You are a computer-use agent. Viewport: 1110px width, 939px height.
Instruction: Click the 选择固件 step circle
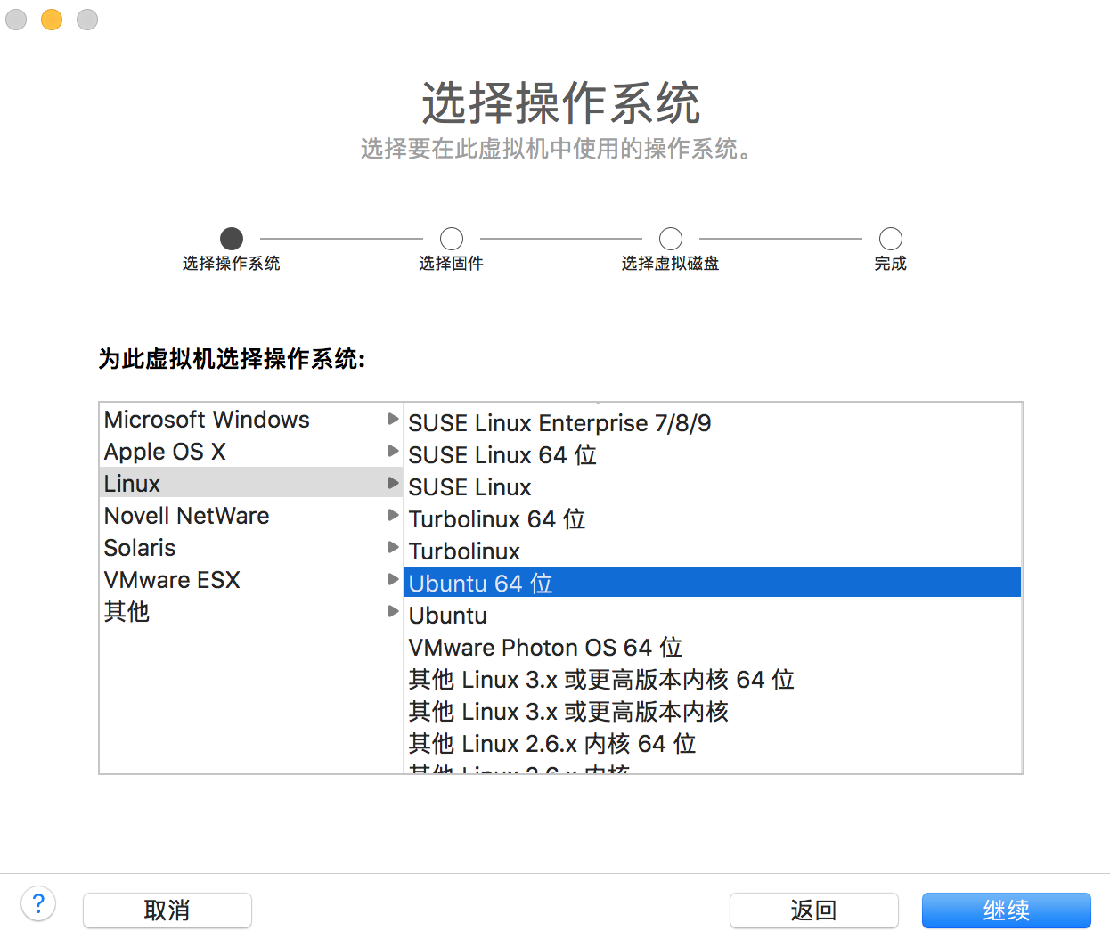tap(452, 239)
